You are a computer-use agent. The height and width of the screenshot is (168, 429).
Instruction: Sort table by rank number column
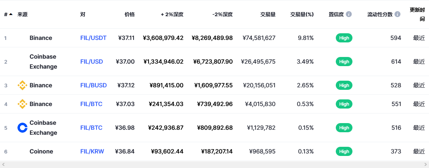coord(8,14)
